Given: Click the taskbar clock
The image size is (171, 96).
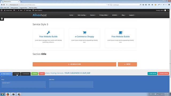Looking at the screenshot, I should (166, 94).
